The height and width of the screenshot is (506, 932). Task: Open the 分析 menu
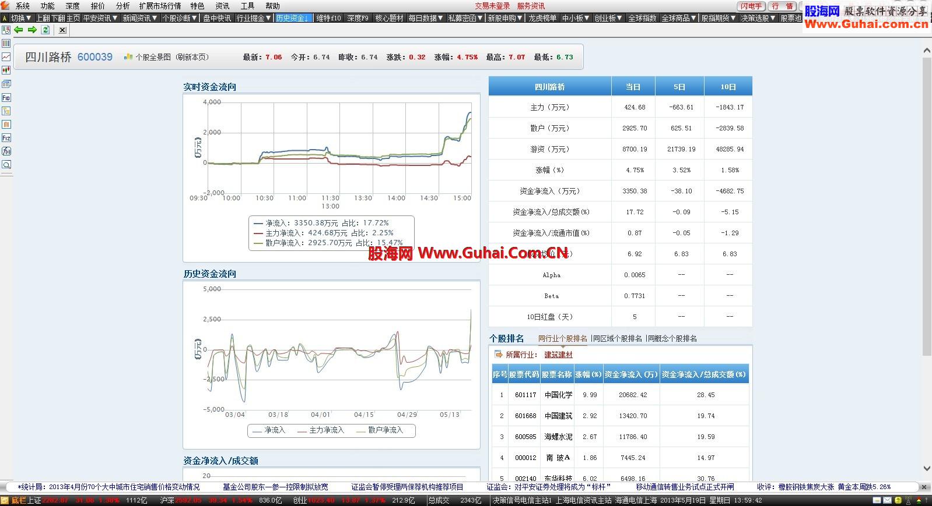pyautogui.click(x=122, y=6)
